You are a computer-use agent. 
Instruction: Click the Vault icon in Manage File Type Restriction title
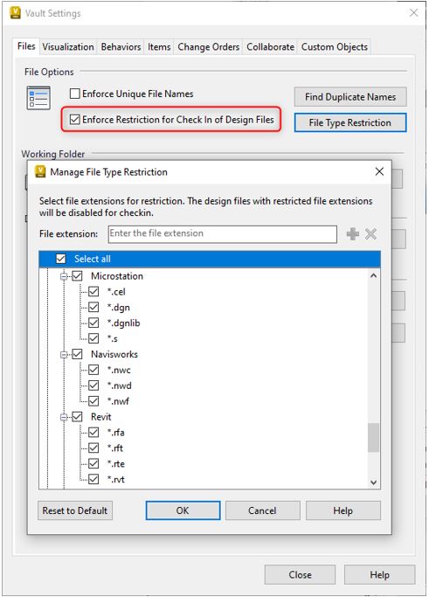click(40, 171)
